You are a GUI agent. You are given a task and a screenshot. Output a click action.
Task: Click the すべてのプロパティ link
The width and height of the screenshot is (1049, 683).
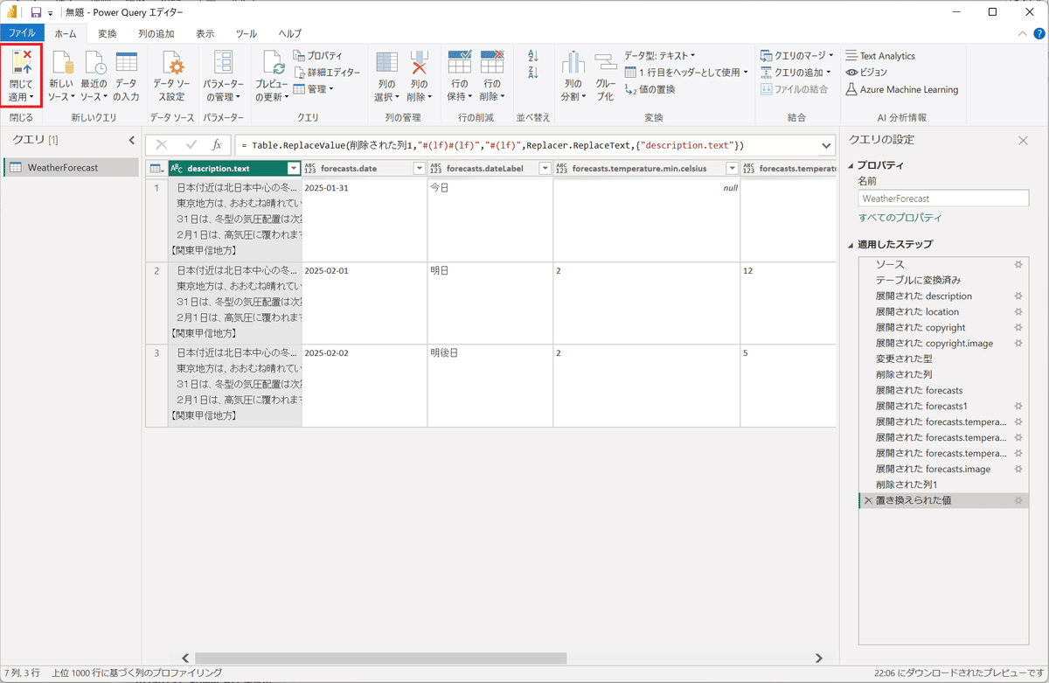tap(900, 218)
